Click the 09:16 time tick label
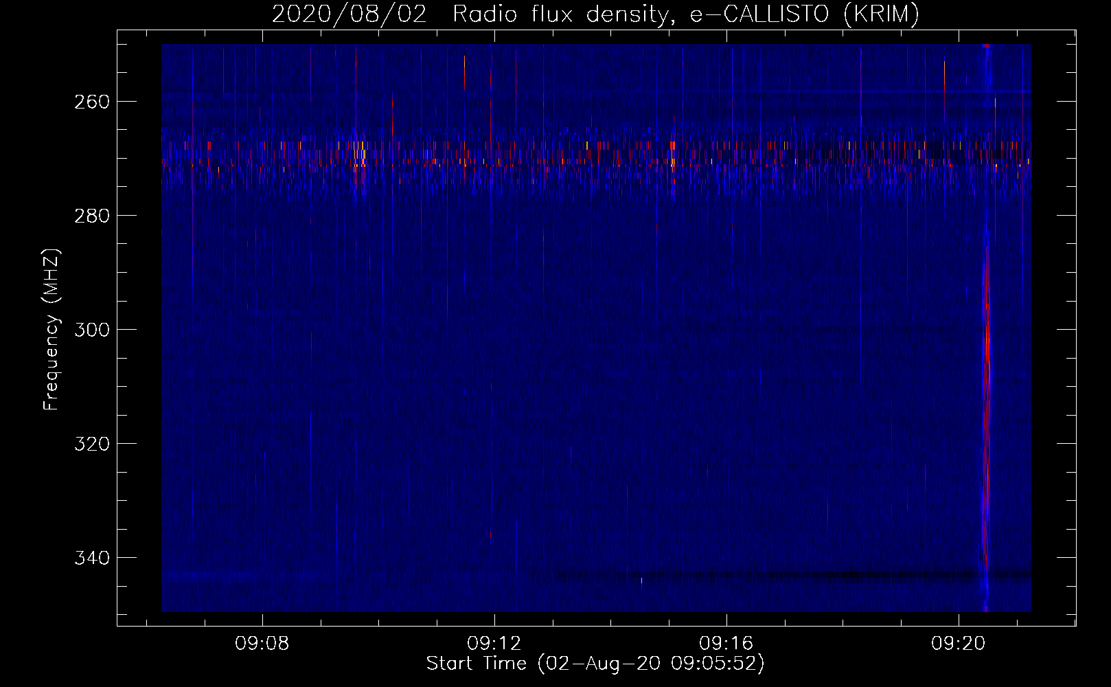This screenshot has height=687, width=1111. (x=726, y=644)
